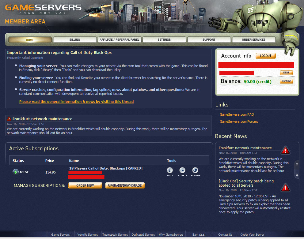
Task: Open the GameServers.com Forums link
Action: coord(239,121)
